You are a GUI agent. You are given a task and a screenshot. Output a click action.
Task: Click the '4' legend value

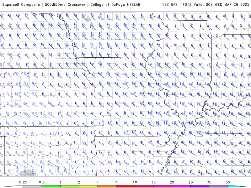click(98, 182)
